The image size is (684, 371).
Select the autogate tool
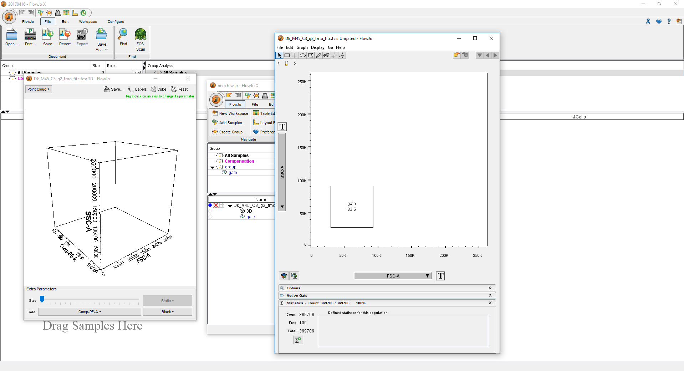click(326, 55)
